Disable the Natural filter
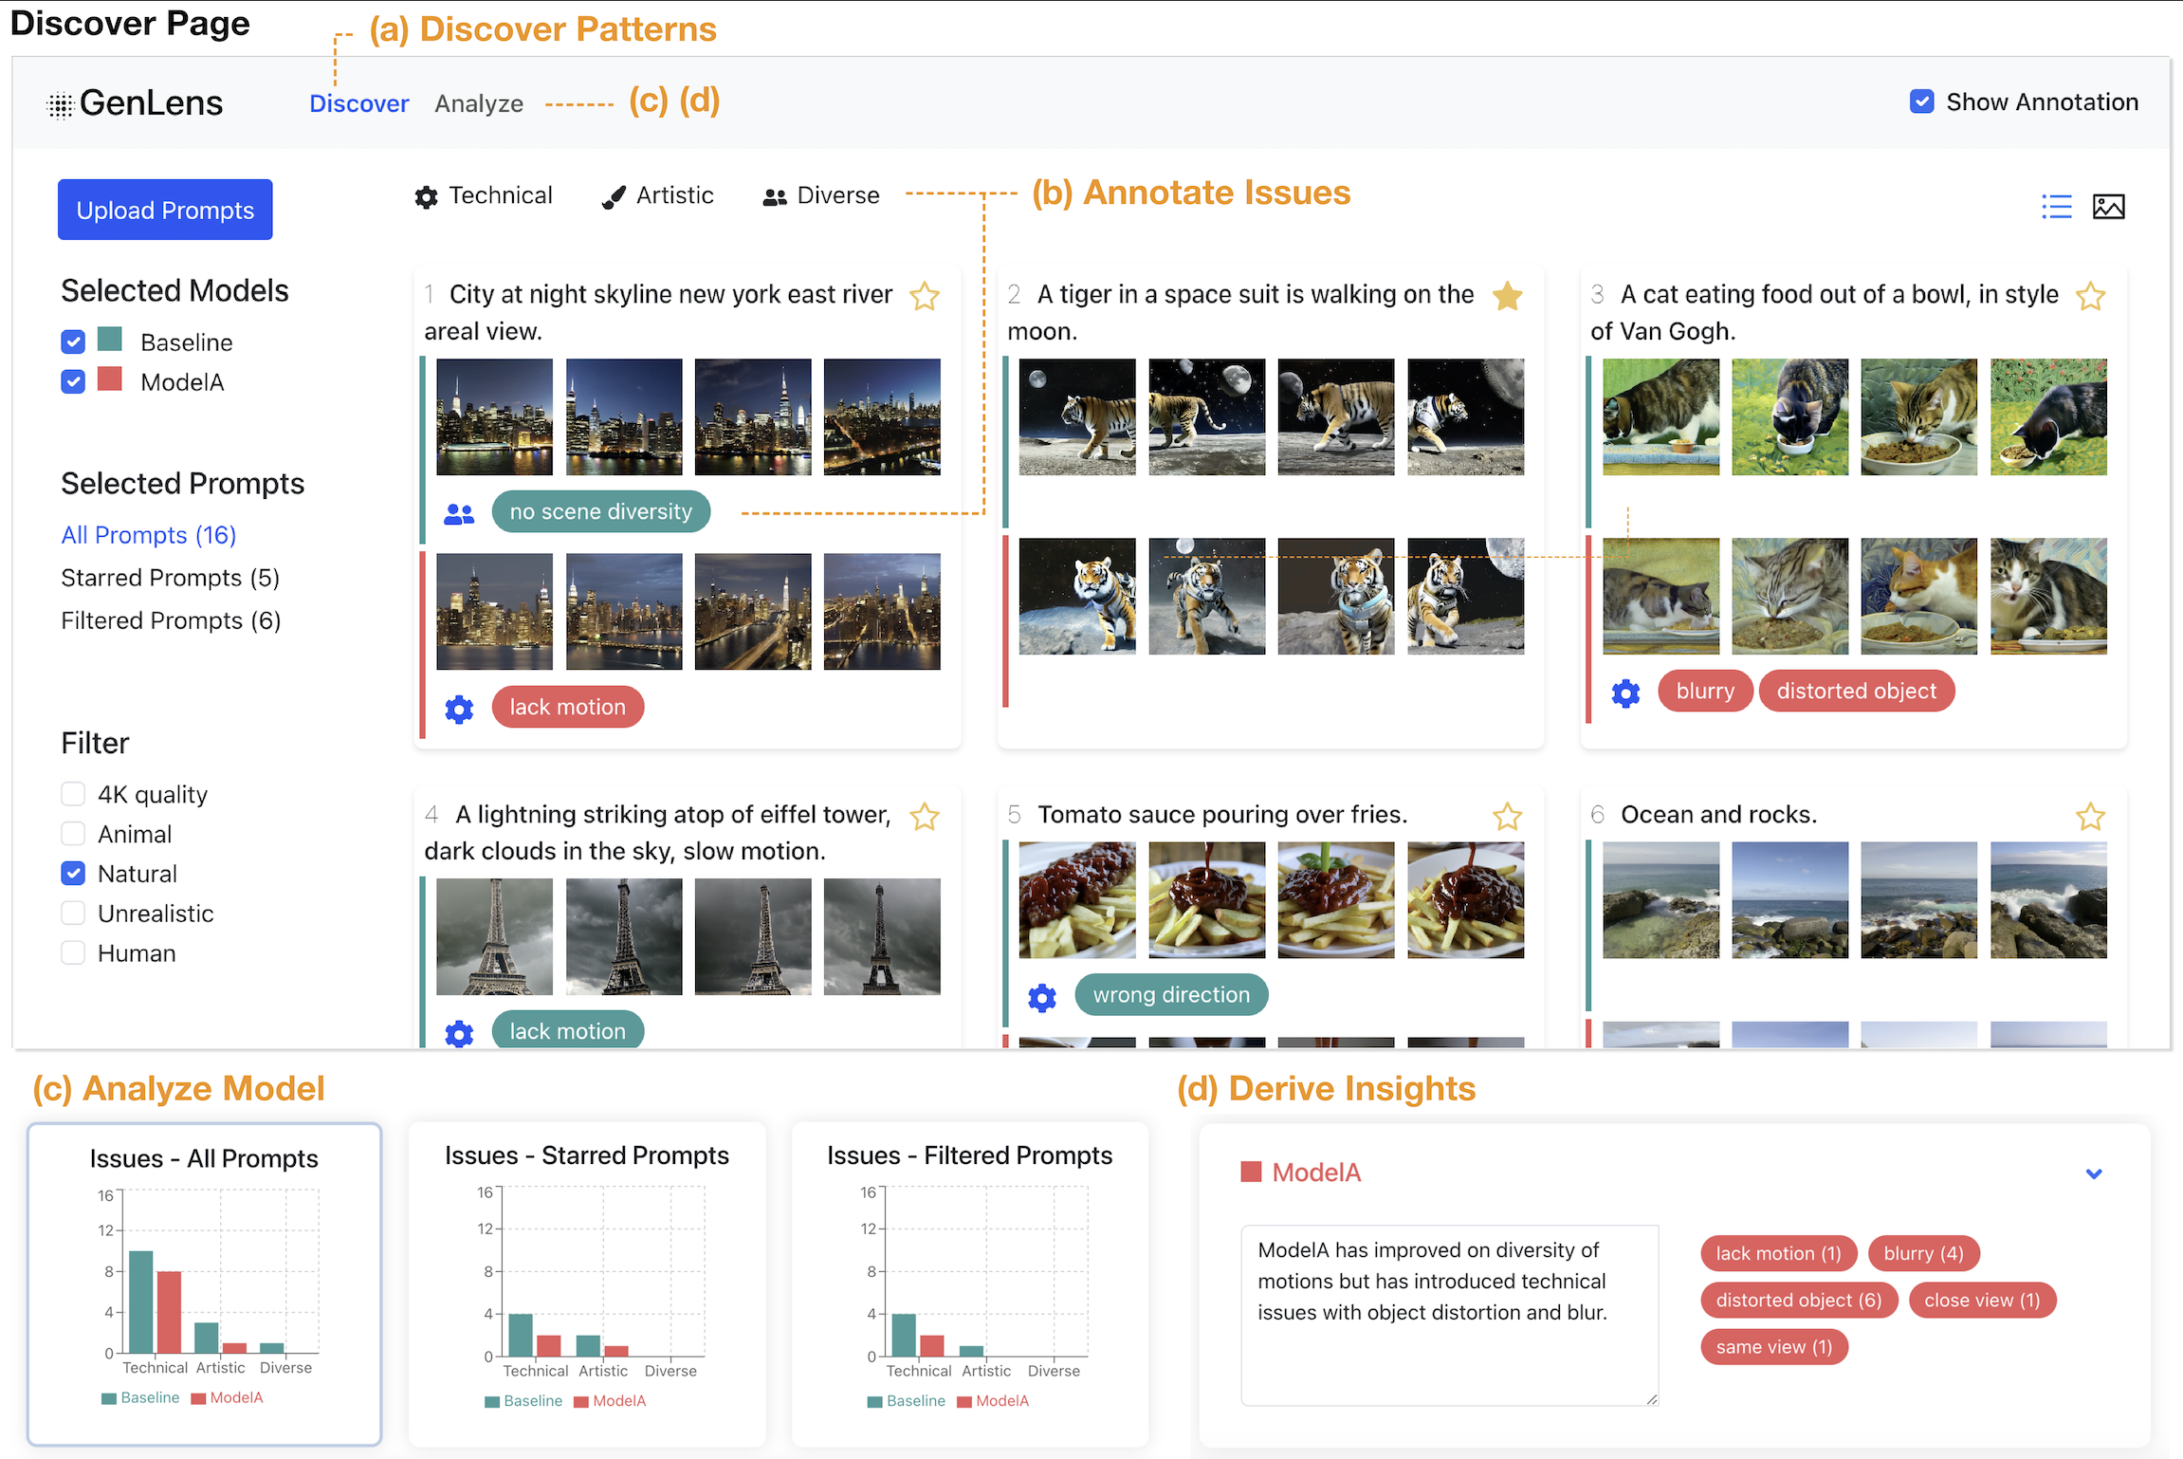Viewport: 2183px width, 1459px height. point(73,873)
